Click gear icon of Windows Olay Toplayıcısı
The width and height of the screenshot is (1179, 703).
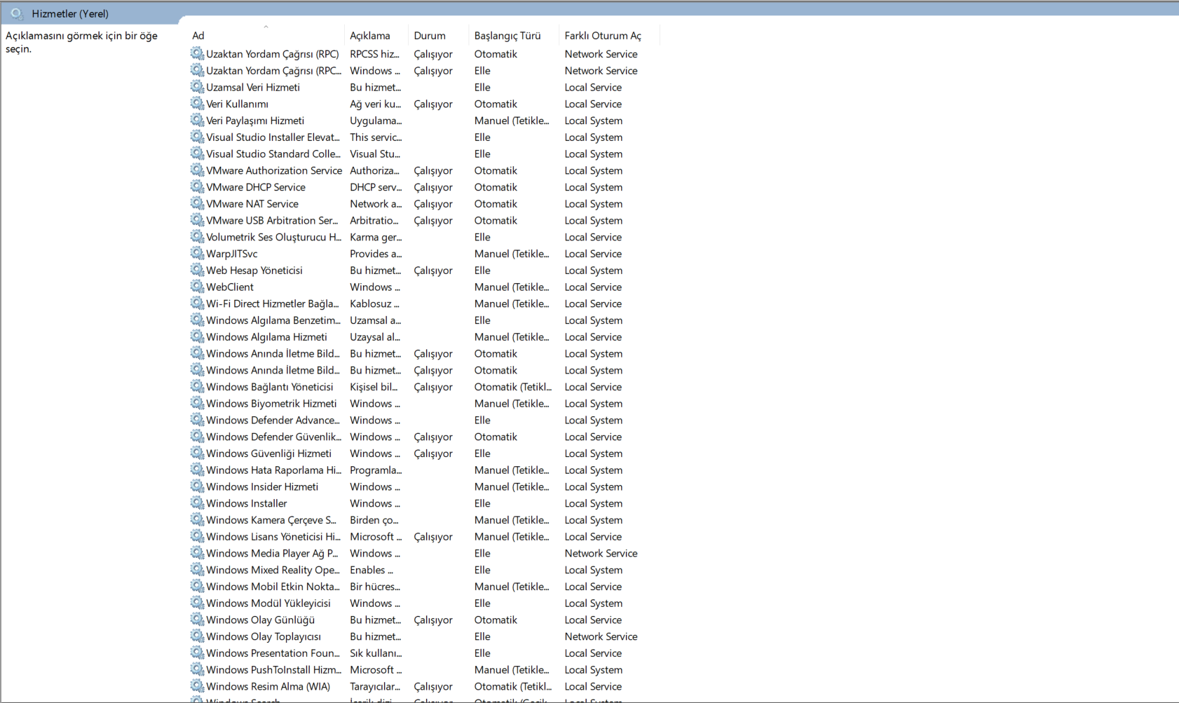click(197, 636)
